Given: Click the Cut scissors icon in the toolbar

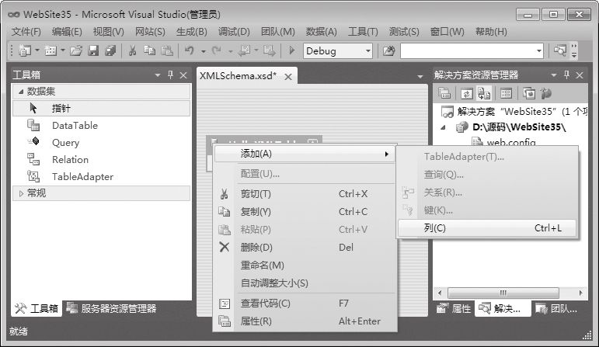Looking at the screenshot, I should pos(133,50).
